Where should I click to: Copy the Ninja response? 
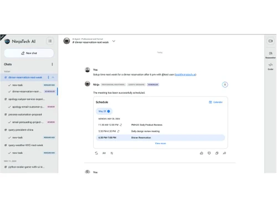click(217, 153)
